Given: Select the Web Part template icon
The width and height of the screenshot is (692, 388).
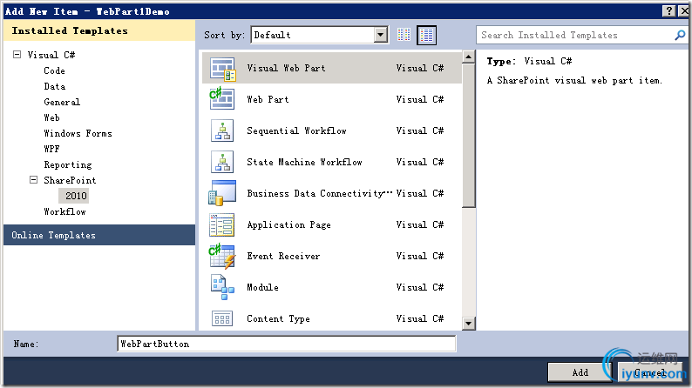Looking at the screenshot, I should coord(222,99).
